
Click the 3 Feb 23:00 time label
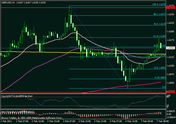pos(100,121)
